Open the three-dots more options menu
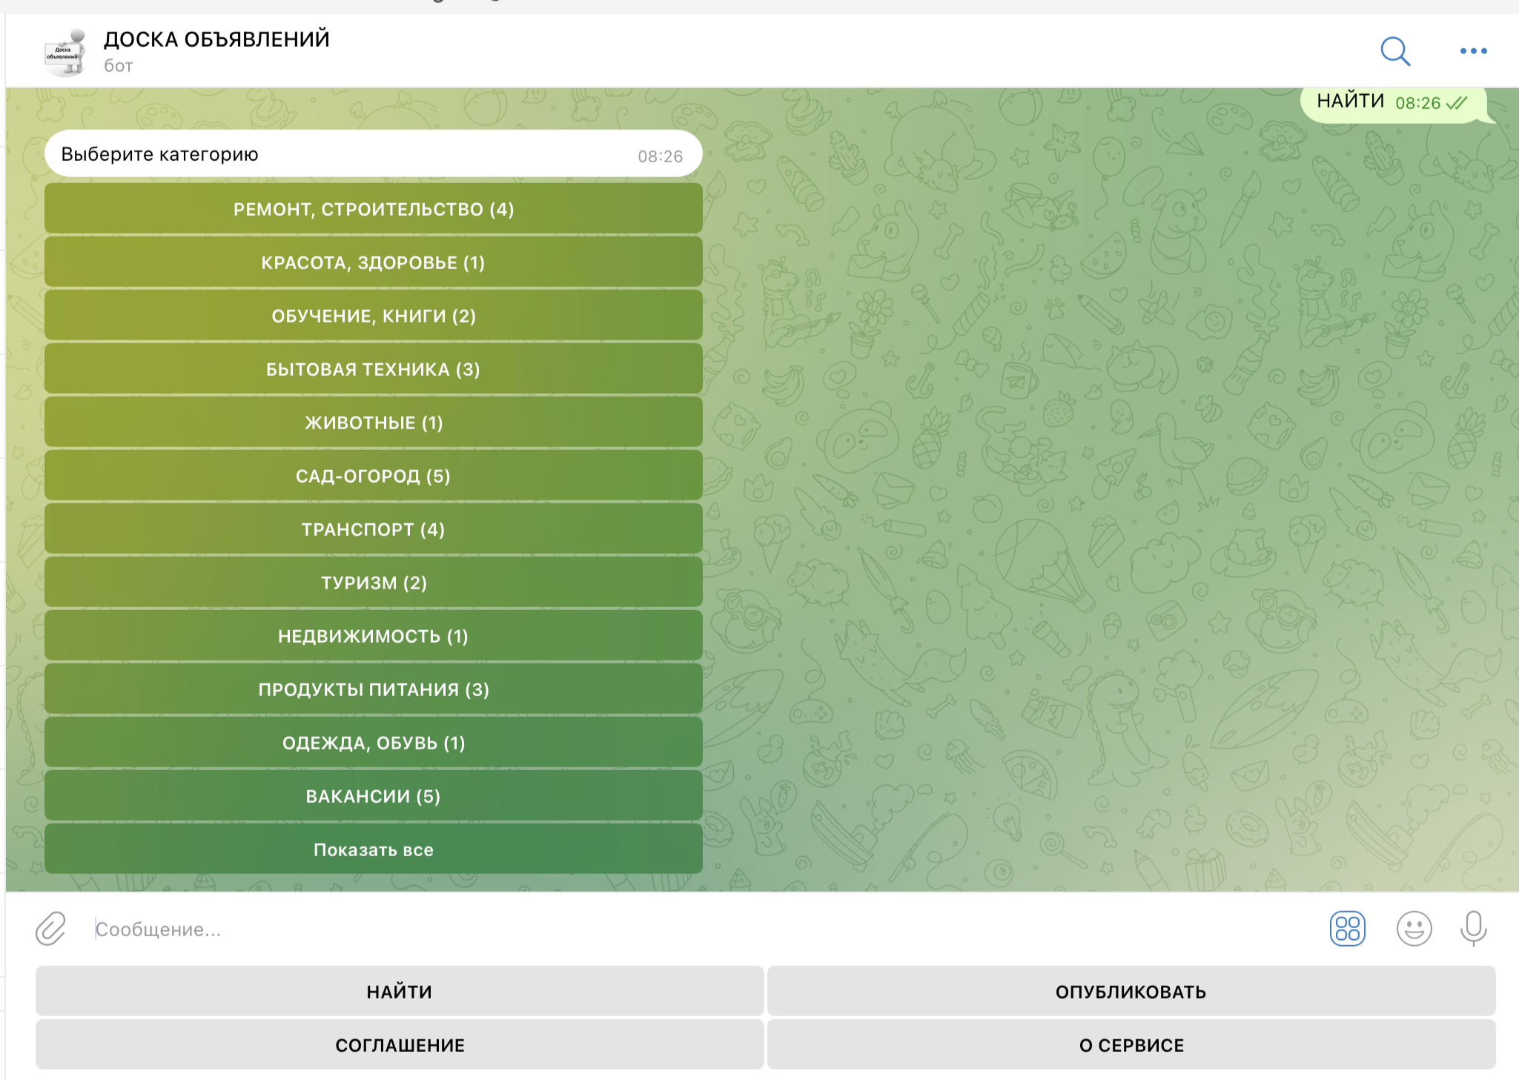The width and height of the screenshot is (1519, 1080). point(1473,51)
